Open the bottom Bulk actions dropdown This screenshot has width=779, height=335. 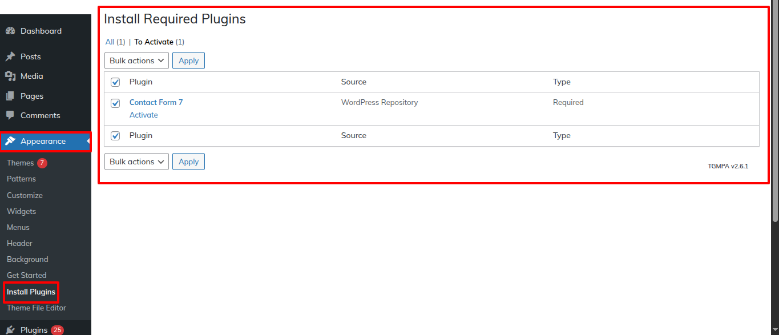pyautogui.click(x=136, y=162)
